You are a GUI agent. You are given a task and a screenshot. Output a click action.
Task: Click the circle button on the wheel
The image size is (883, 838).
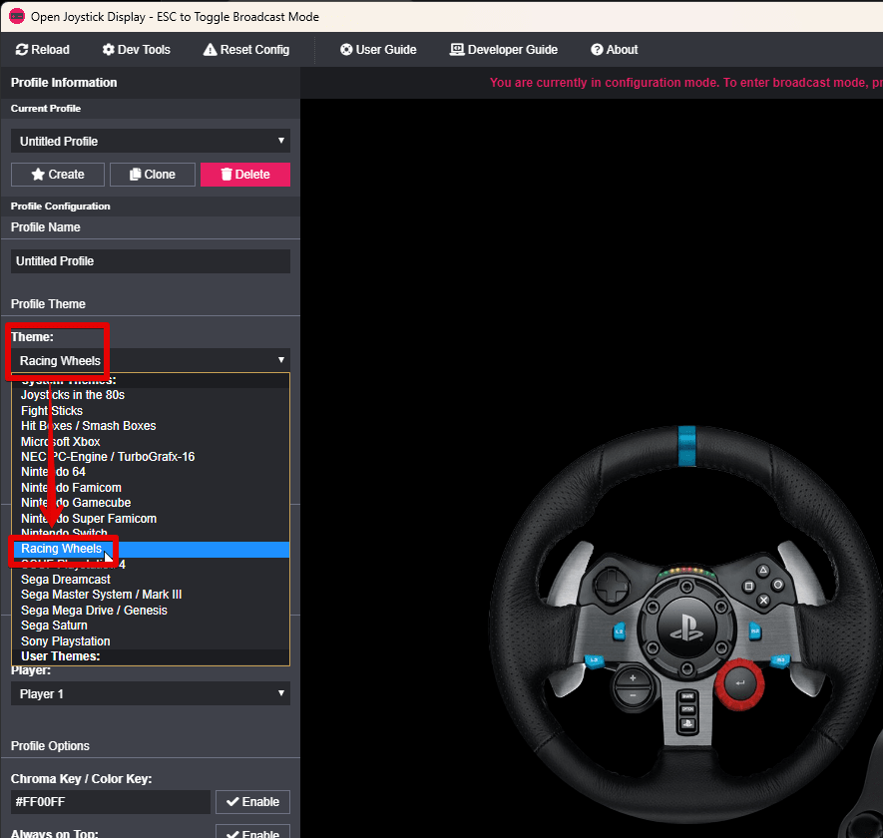[777, 586]
